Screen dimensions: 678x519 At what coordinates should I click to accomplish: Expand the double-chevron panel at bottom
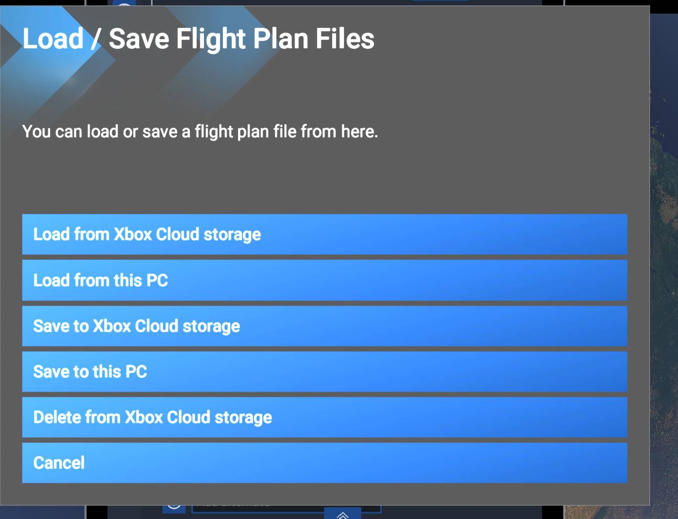tap(342, 514)
